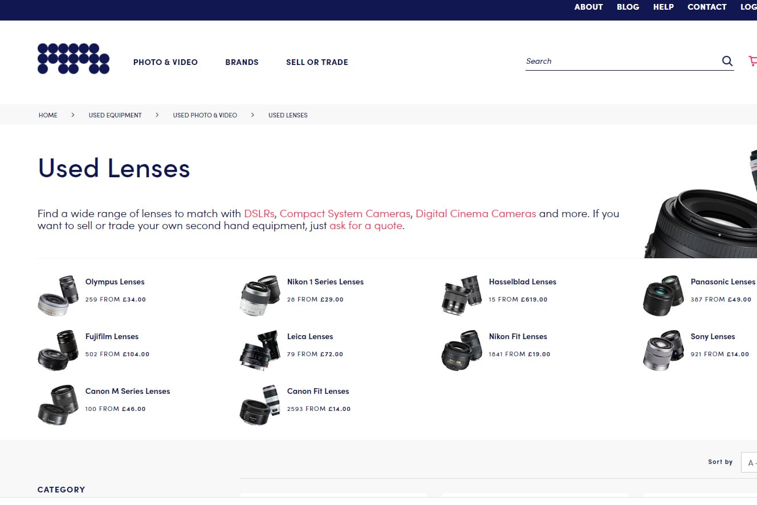Click the Sony Lenses thumbnail image
The image size is (757, 505).
coord(664,350)
